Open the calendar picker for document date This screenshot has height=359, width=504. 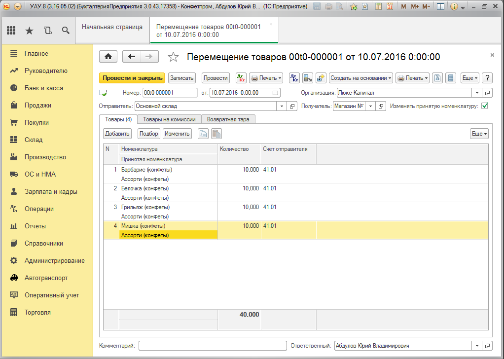point(276,93)
